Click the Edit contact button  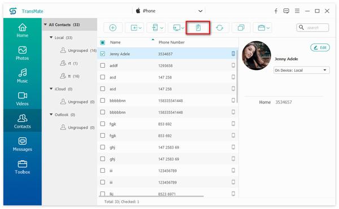320,47
